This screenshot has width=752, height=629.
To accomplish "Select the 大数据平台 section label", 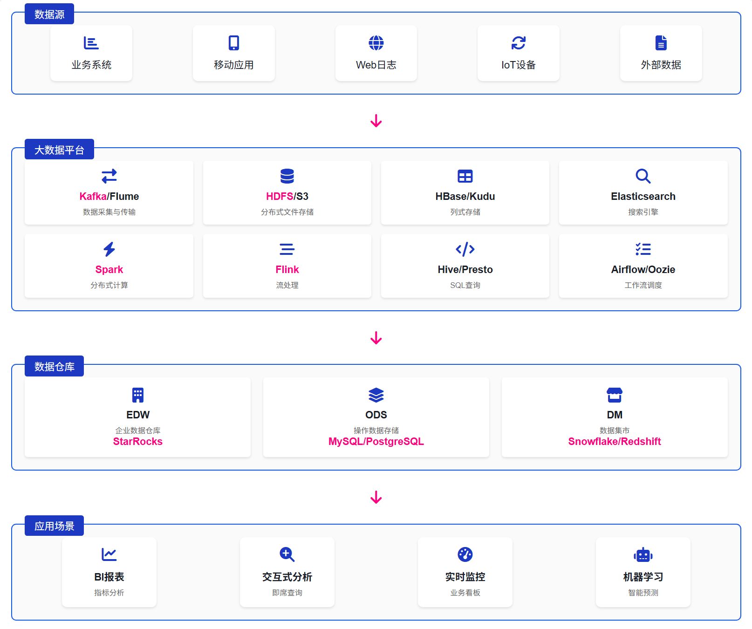I will 59,150.
